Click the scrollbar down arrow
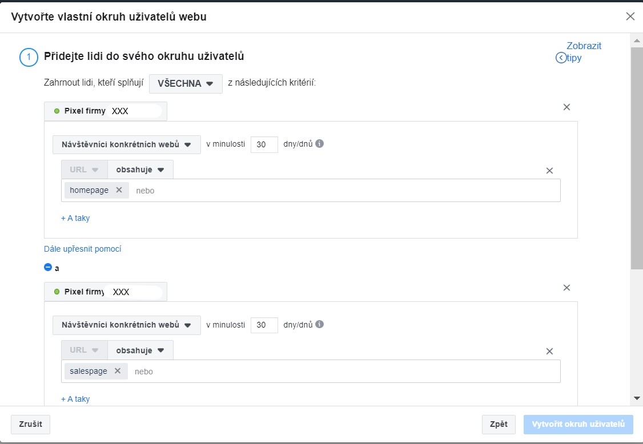 [637, 398]
